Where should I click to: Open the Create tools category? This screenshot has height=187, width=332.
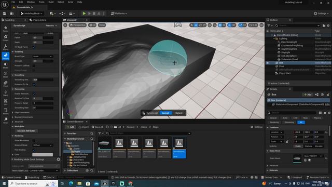[6, 38]
